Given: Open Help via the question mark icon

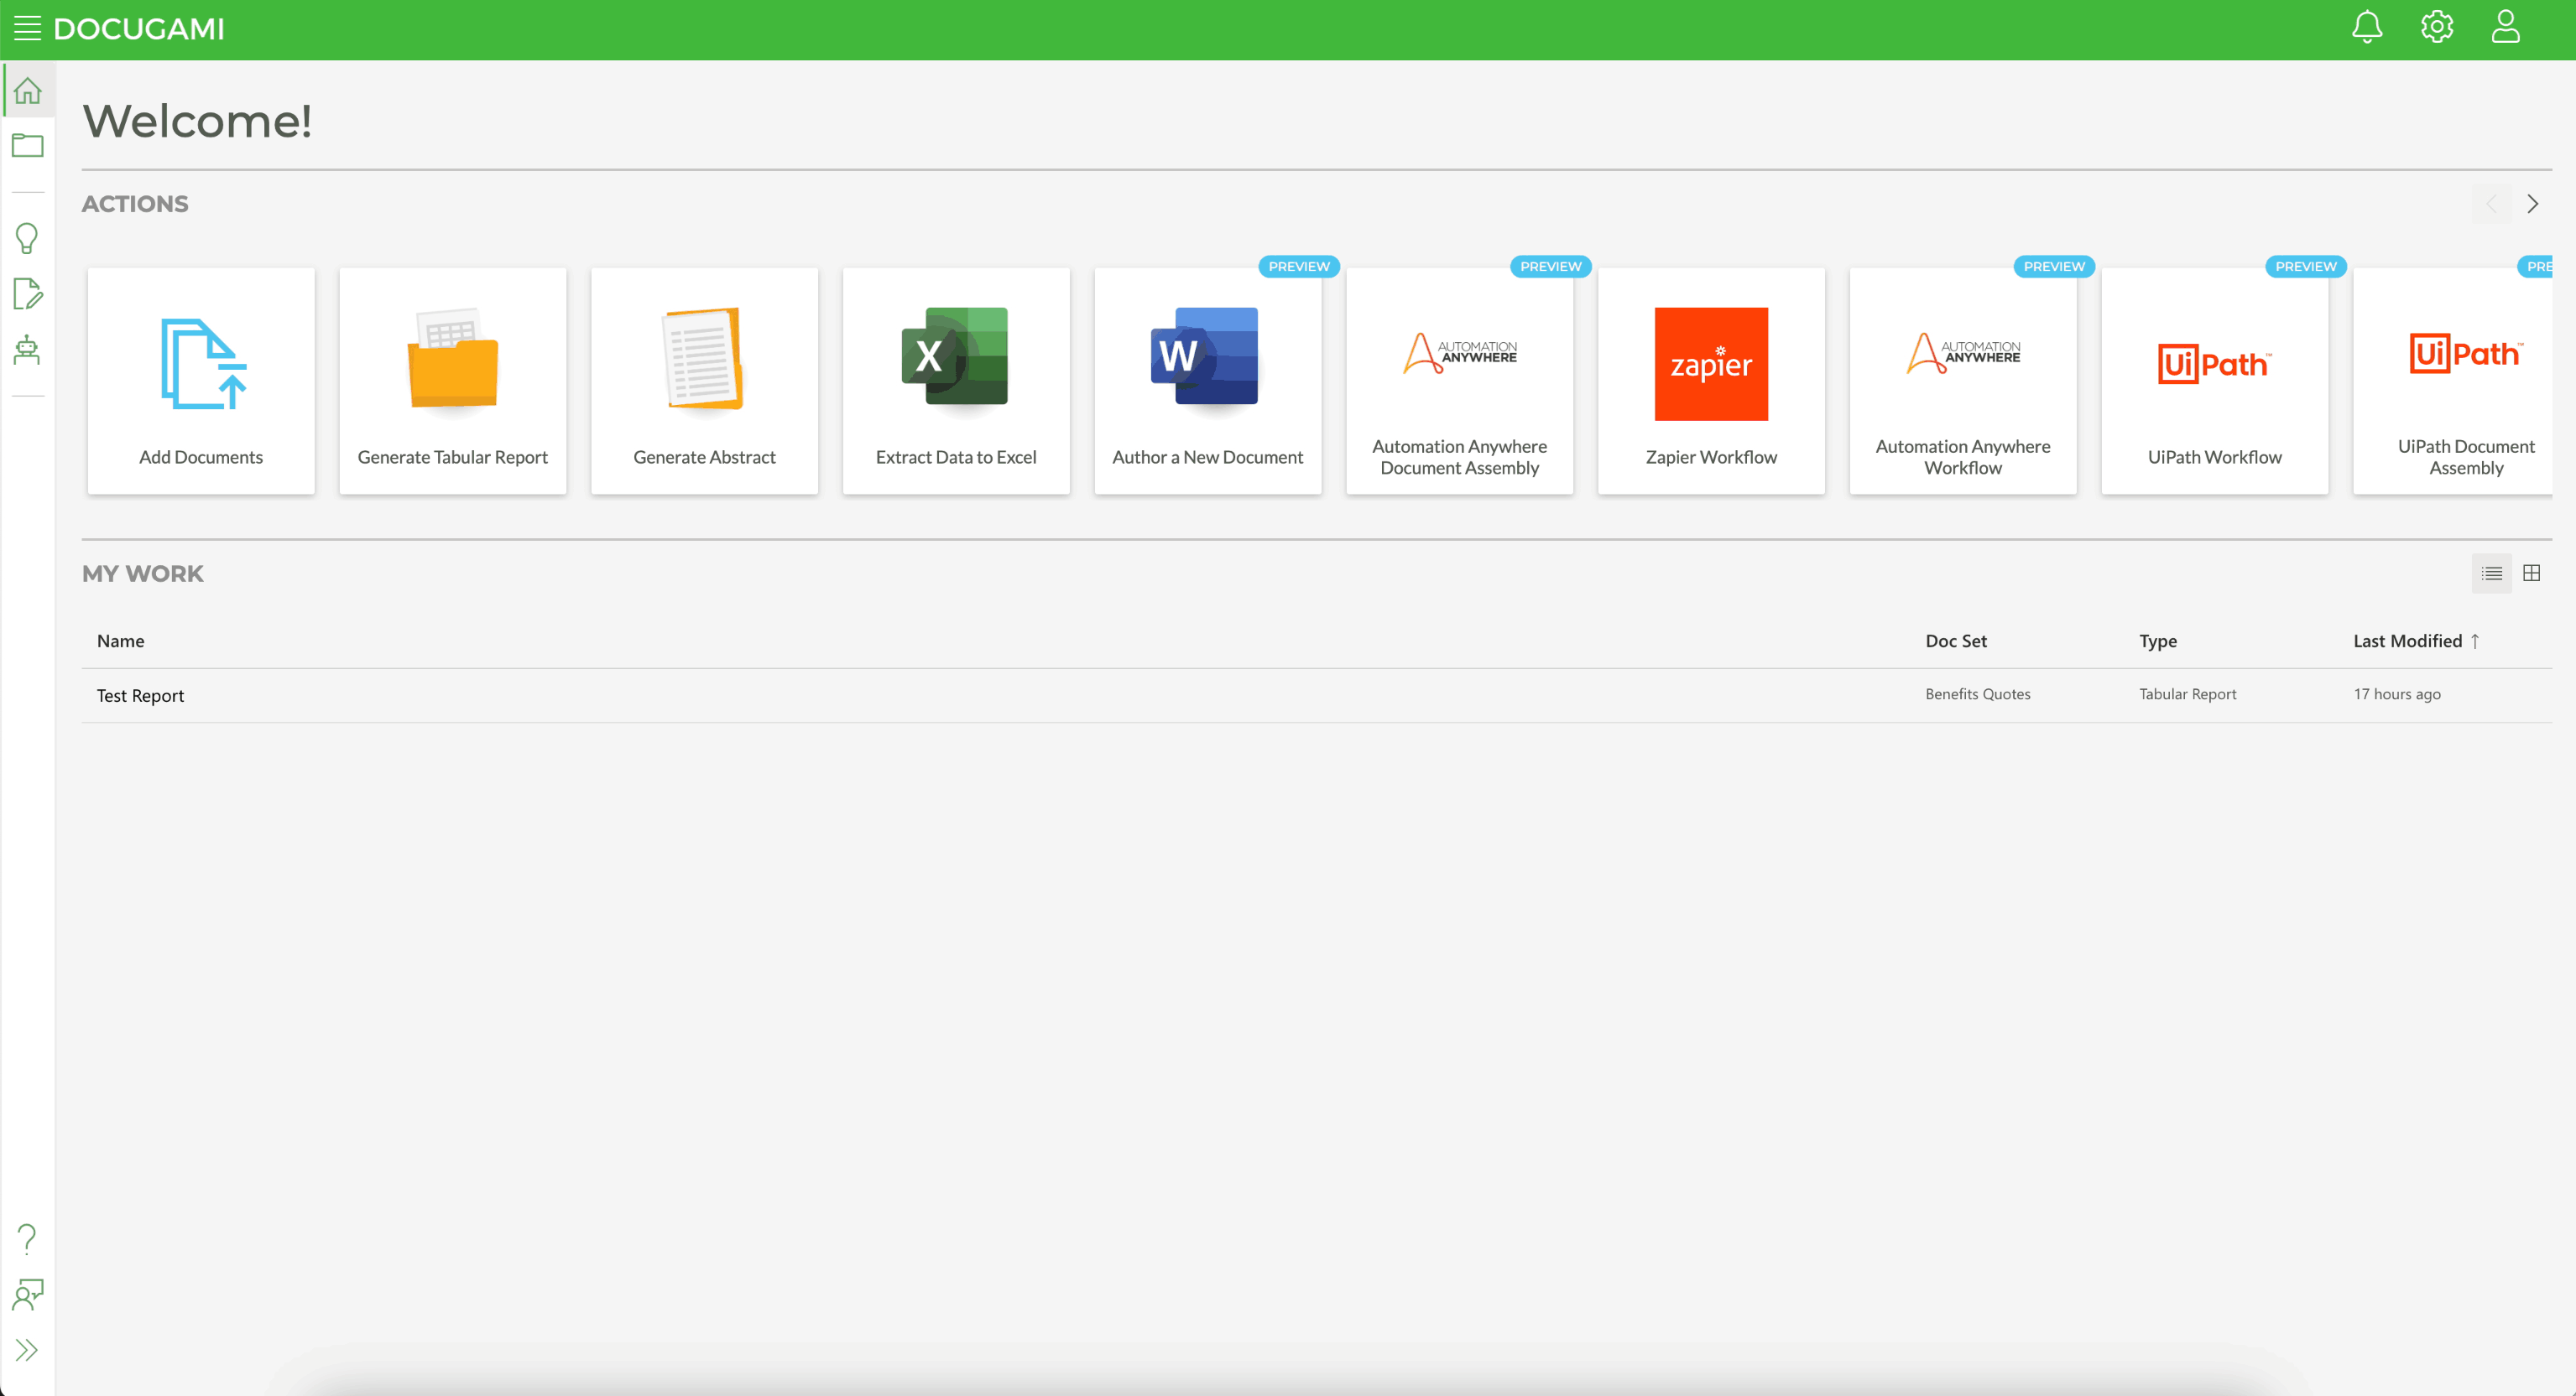Looking at the screenshot, I should click(27, 1238).
